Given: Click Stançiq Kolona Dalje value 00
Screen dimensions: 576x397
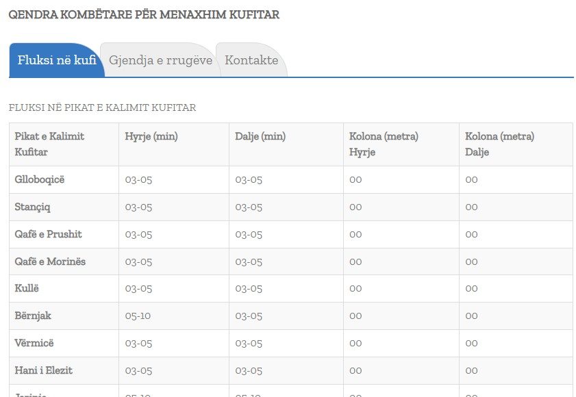Looking at the screenshot, I should coord(471,207).
